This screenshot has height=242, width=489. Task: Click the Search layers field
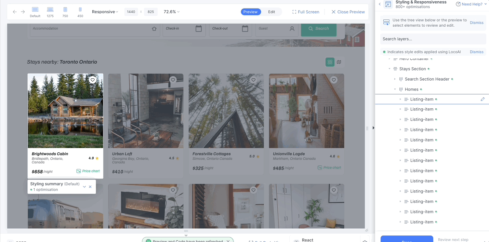click(x=433, y=39)
